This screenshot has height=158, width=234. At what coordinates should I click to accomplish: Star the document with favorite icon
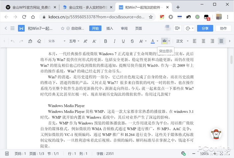point(63,28)
